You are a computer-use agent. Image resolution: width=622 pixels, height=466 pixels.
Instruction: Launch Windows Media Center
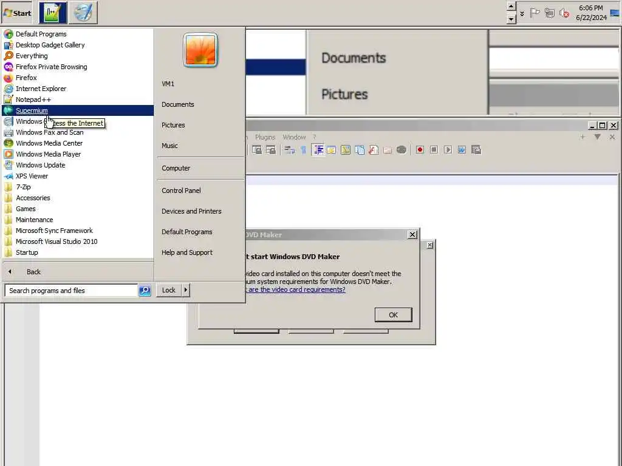click(49, 143)
